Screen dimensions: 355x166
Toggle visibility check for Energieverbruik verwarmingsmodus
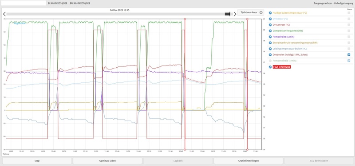[270, 42]
